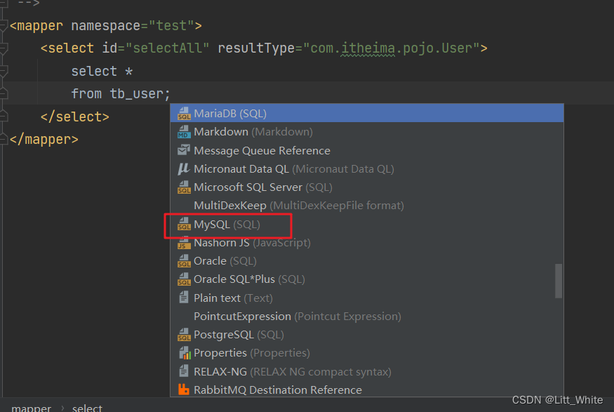Click the Micronaut mu icon
The height and width of the screenshot is (412, 614).
[184, 168]
